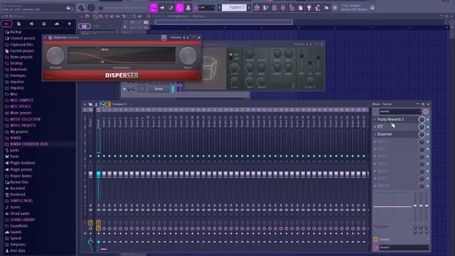This screenshot has height=256, width=455.
Task: Open Disperser plugin gear settings icon
Action: 50,38
